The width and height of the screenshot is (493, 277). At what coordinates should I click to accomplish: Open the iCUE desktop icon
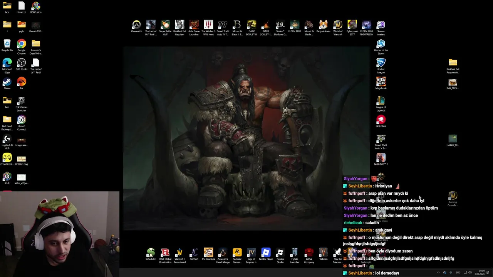[7, 178]
